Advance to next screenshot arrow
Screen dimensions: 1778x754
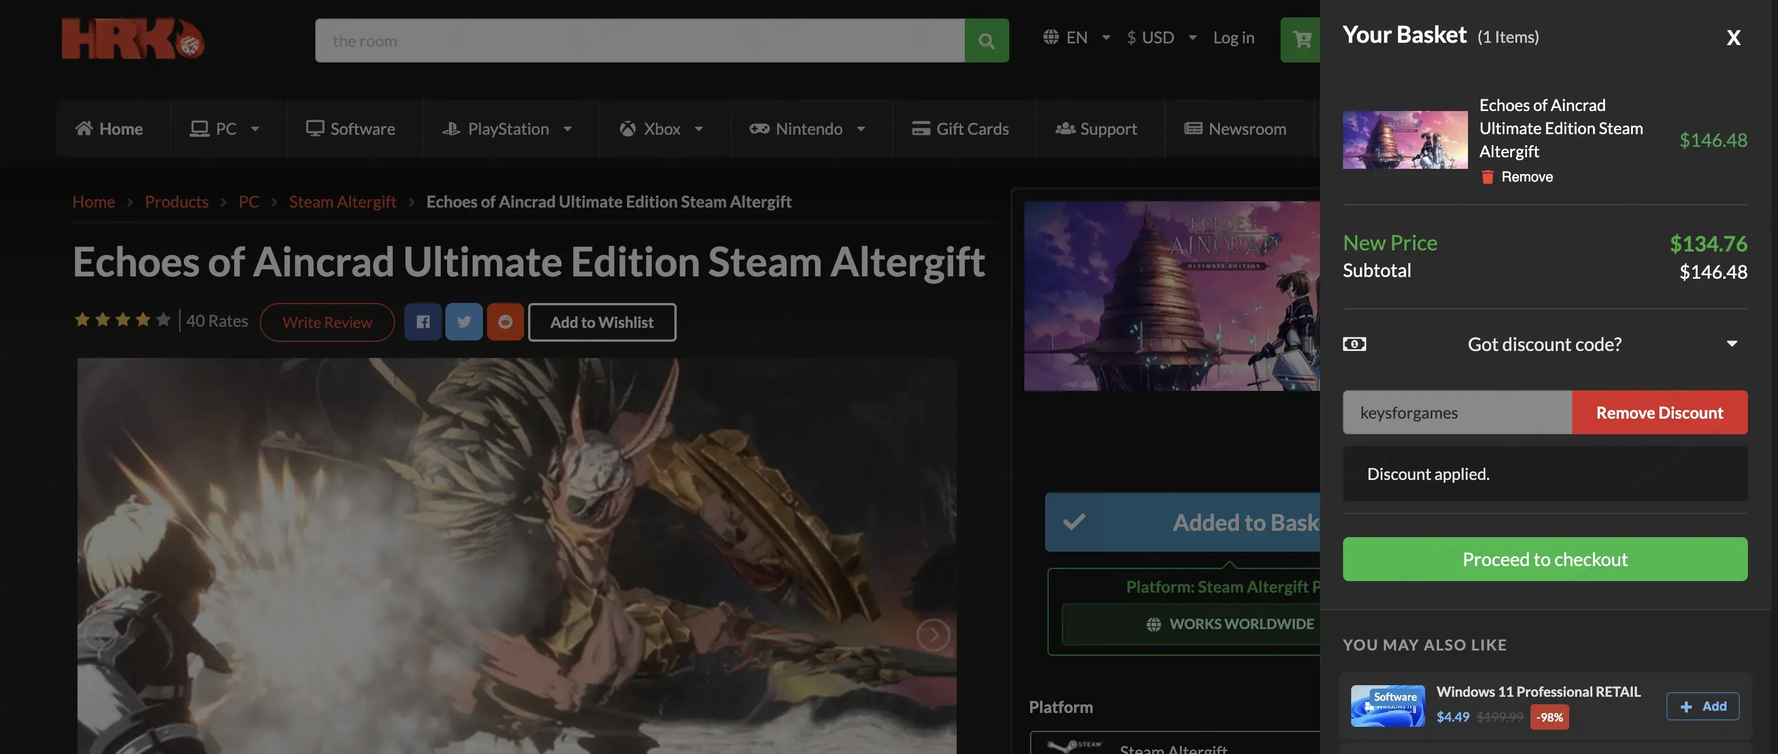pyautogui.click(x=933, y=634)
